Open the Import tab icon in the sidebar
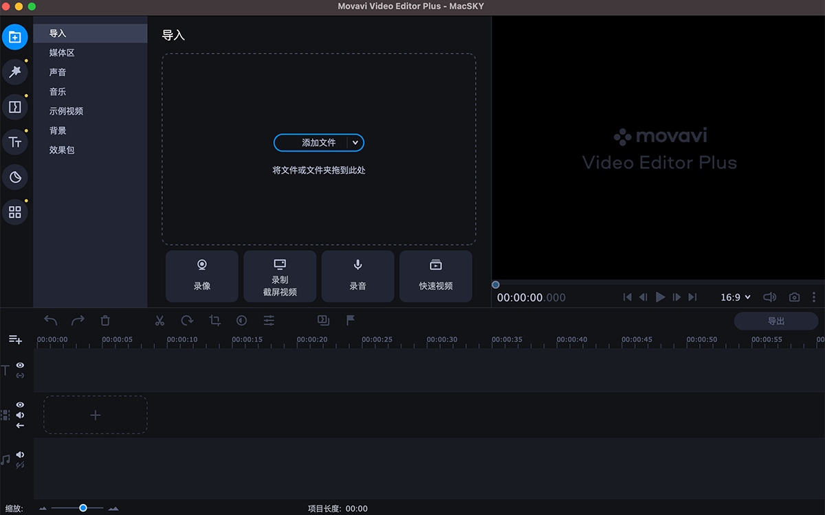 [14, 37]
